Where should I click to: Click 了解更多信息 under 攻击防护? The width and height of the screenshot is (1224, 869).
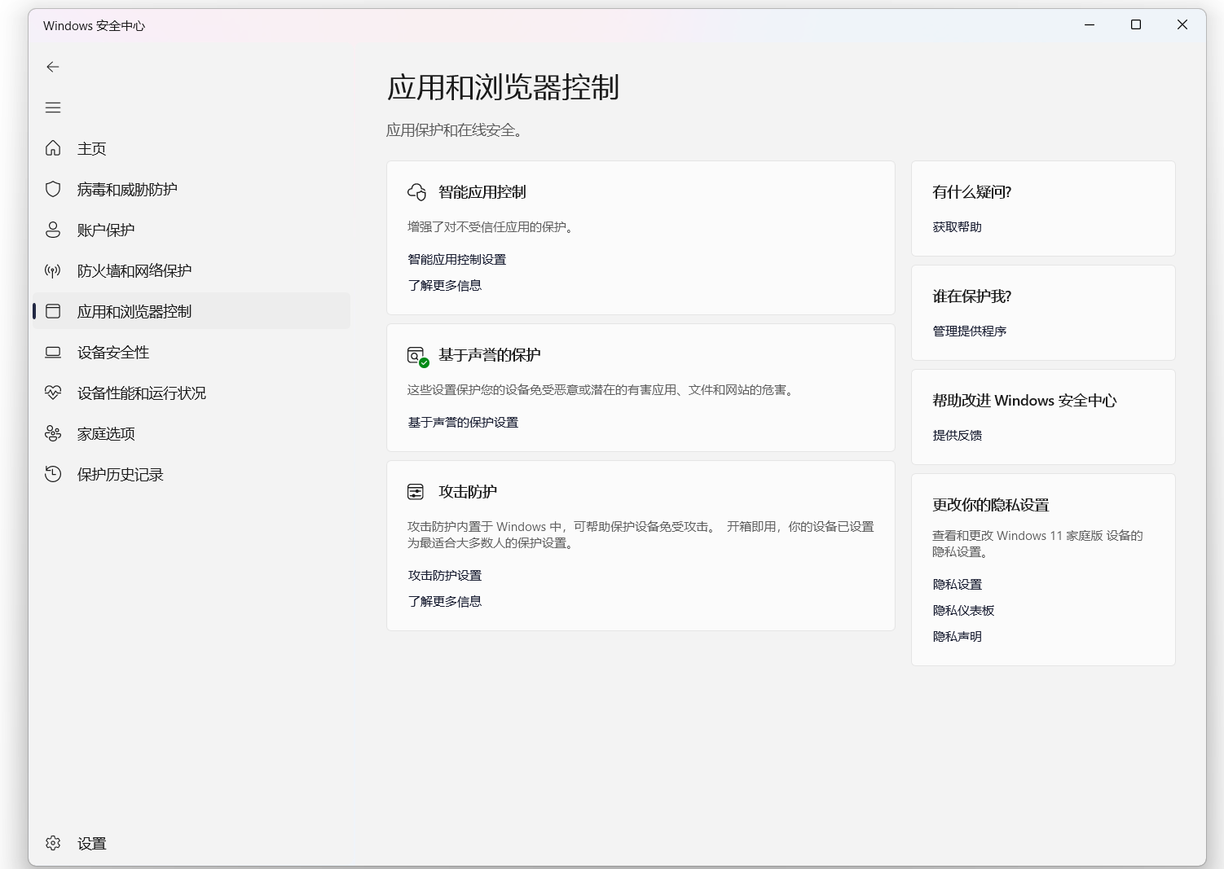(x=444, y=601)
